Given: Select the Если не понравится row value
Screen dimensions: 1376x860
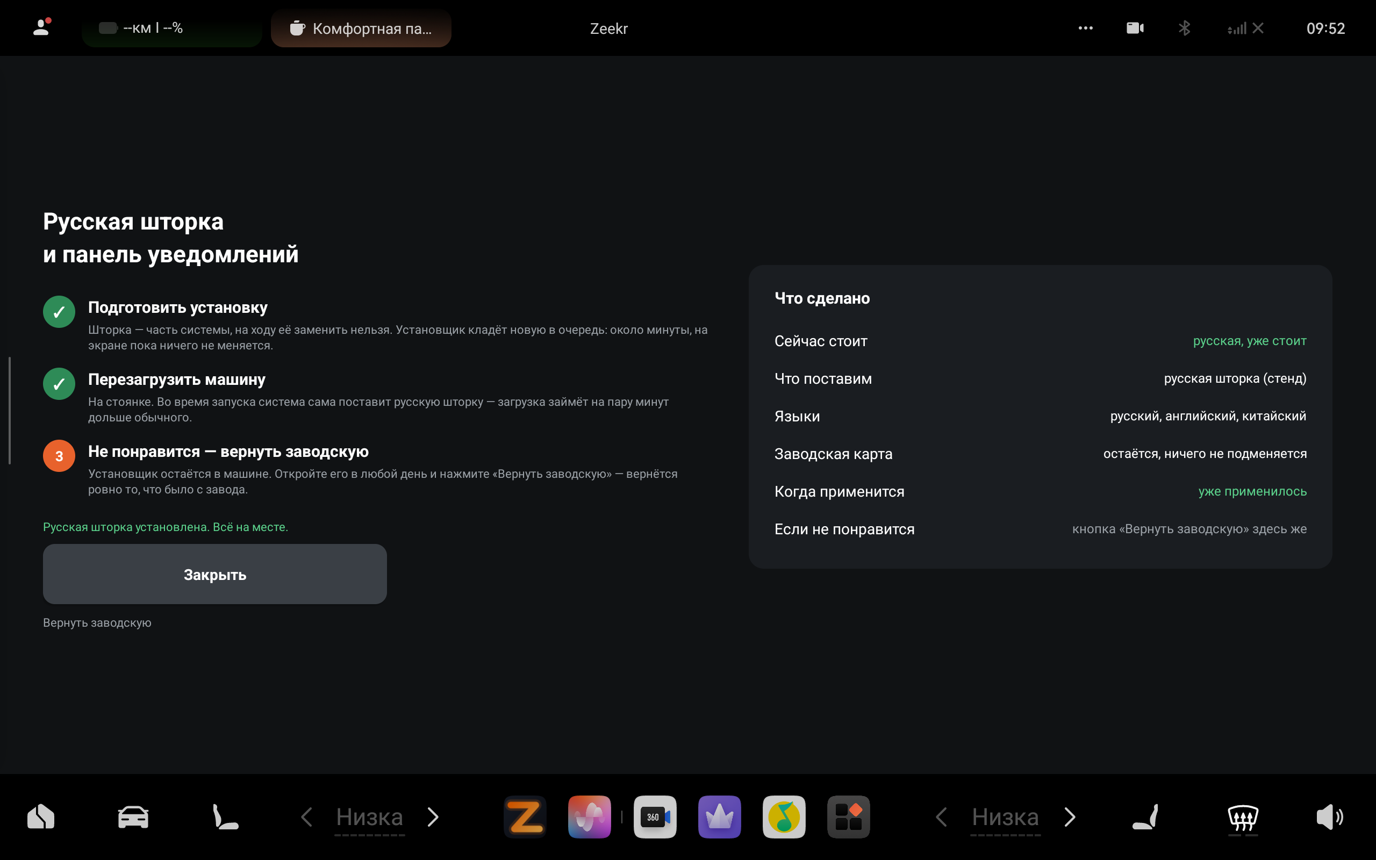Looking at the screenshot, I should coord(1189,528).
